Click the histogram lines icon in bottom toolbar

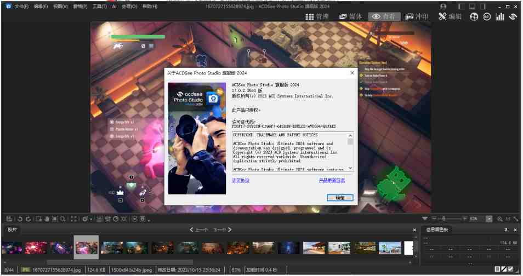click(x=99, y=219)
